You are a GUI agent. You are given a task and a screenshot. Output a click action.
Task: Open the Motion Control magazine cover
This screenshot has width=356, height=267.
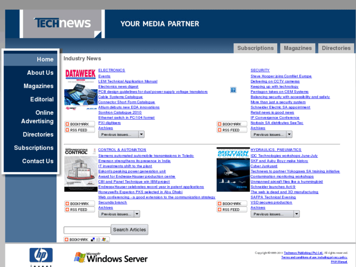pyautogui.click(x=233, y=170)
